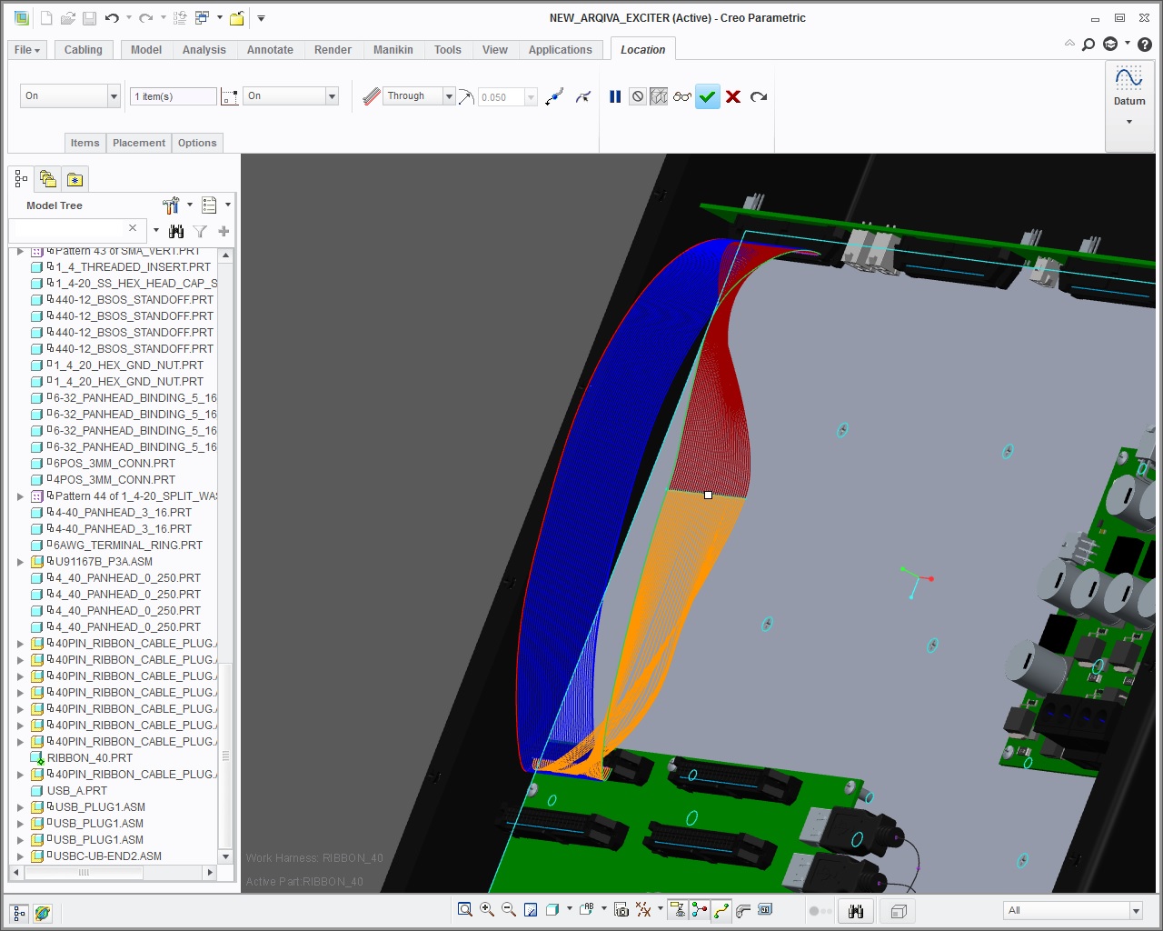
Task: Open the Analysis tab
Action: (204, 50)
